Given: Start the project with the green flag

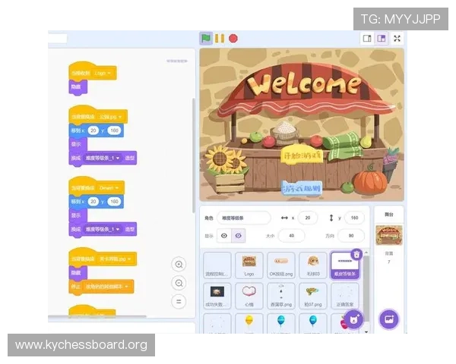Looking at the screenshot, I should pyautogui.click(x=206, y=39).
